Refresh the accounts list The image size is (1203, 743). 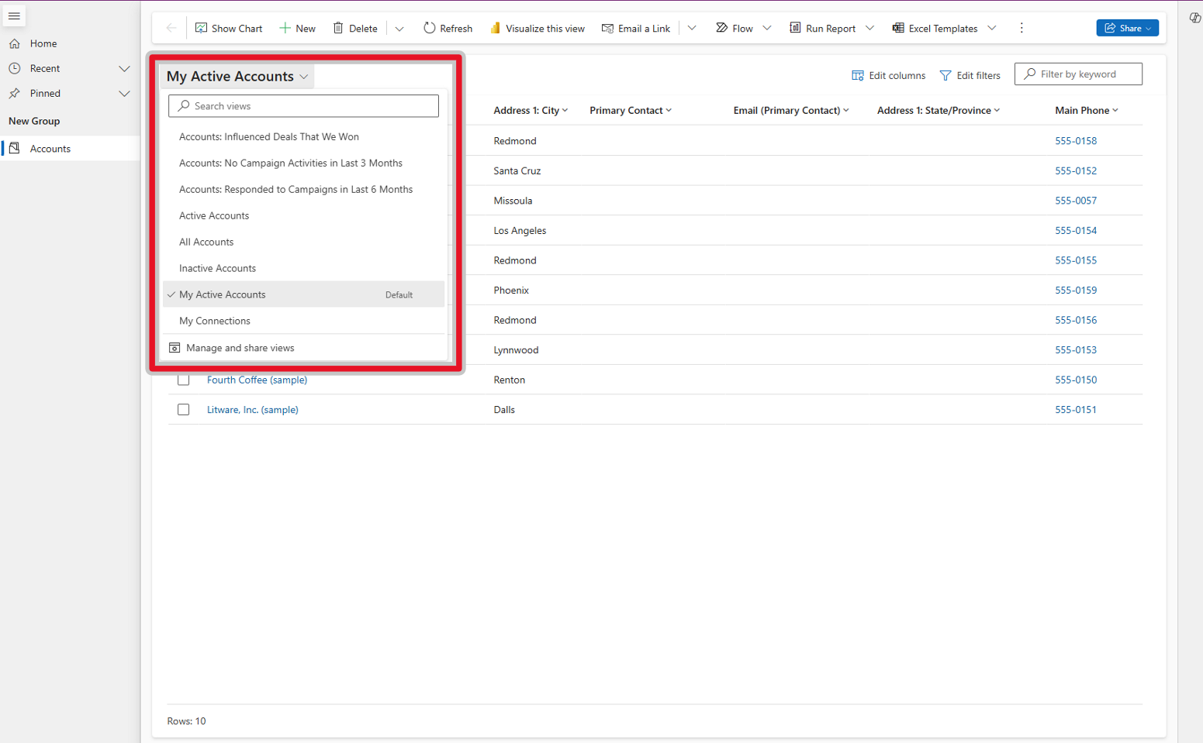pos(448,28)
